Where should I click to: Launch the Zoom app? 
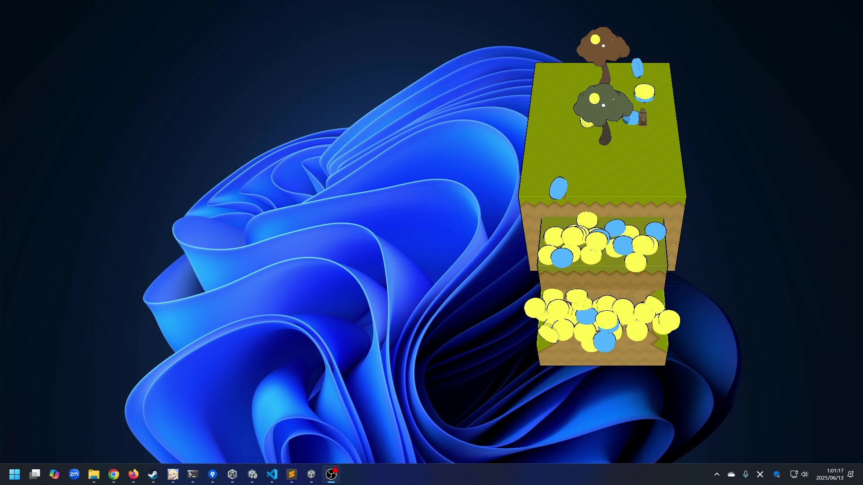coord(74,474)
